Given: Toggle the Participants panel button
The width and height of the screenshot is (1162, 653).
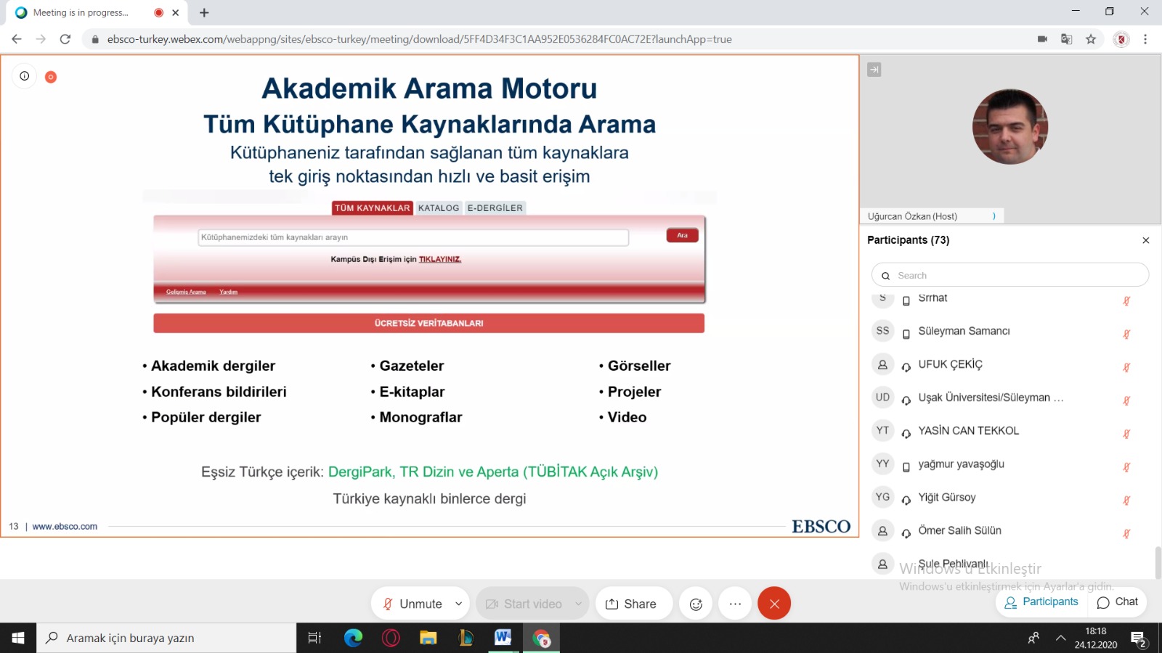Looking at the screenshot, I should click(1041, 602).
